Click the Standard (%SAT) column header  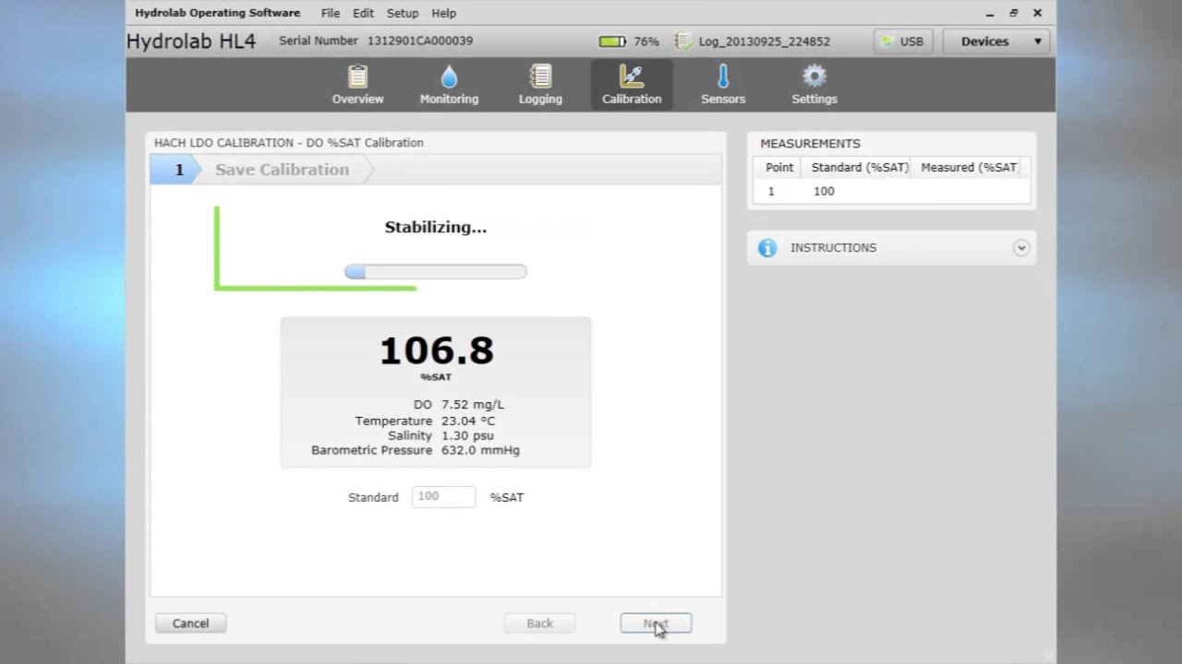[x=860, y=168]
